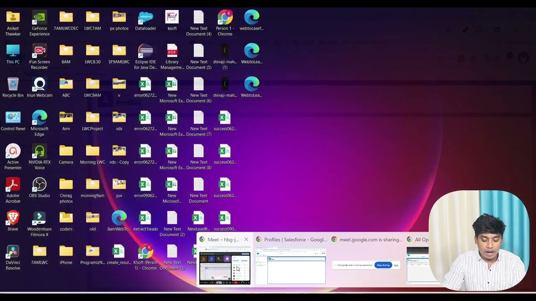Select the Aniket Thawkar user folder
The height and width of the screenshot is (301, 536).
pyautogui.click(x=13, y=23)
